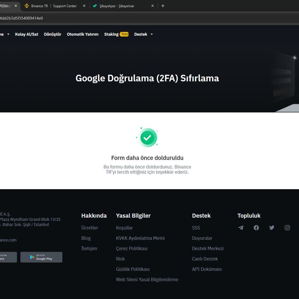The width and height of the screenshot is (299, 299).
Task: Open the Staking menu item
Action: (111, 34)
